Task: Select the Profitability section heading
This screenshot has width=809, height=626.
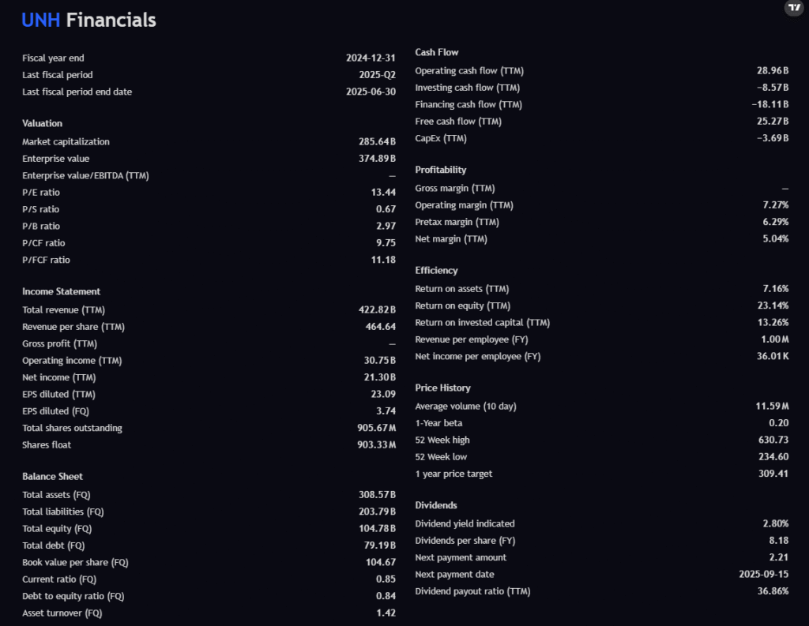Action: (x=441, y=170)
